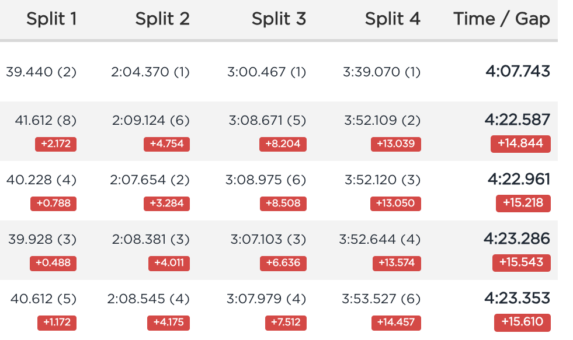Select the 39.440 (2) split time
This screenshot has width=573, height=340.
[x=41, y=72]
